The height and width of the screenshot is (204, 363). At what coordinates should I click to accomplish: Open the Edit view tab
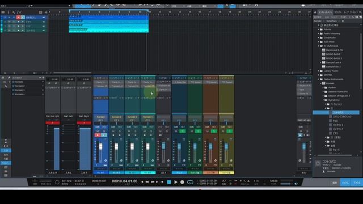(335, 182)
